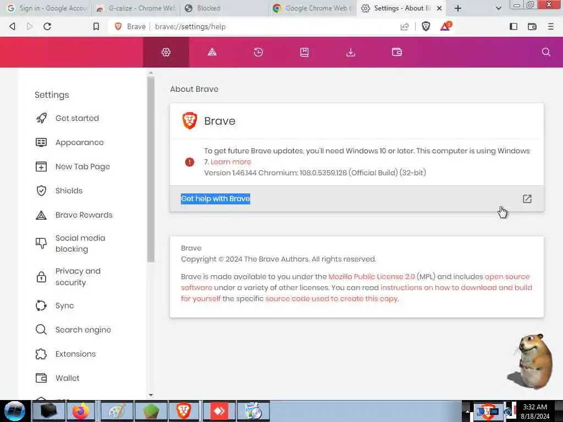This screenshot has height=422, width=563.
Task: Close the Settings - About Brave tab
Action: tap(439, 8)
